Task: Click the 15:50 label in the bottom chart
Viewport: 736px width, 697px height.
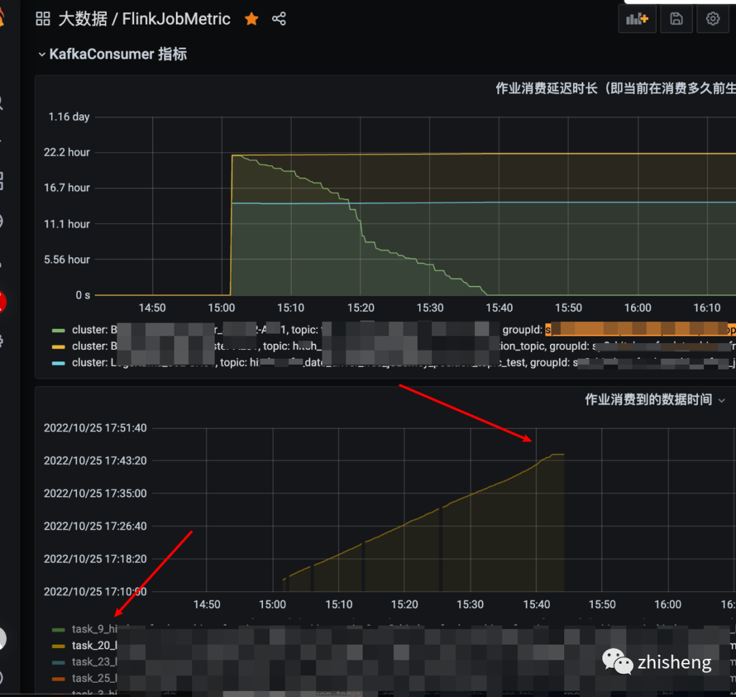Action: click(602, 604)
